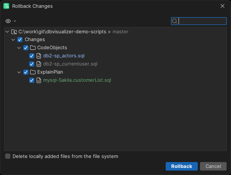Collapse the dbvisualizer-demo-scripts repository root node
Screen dimensions: 231x175
point(7,31)
